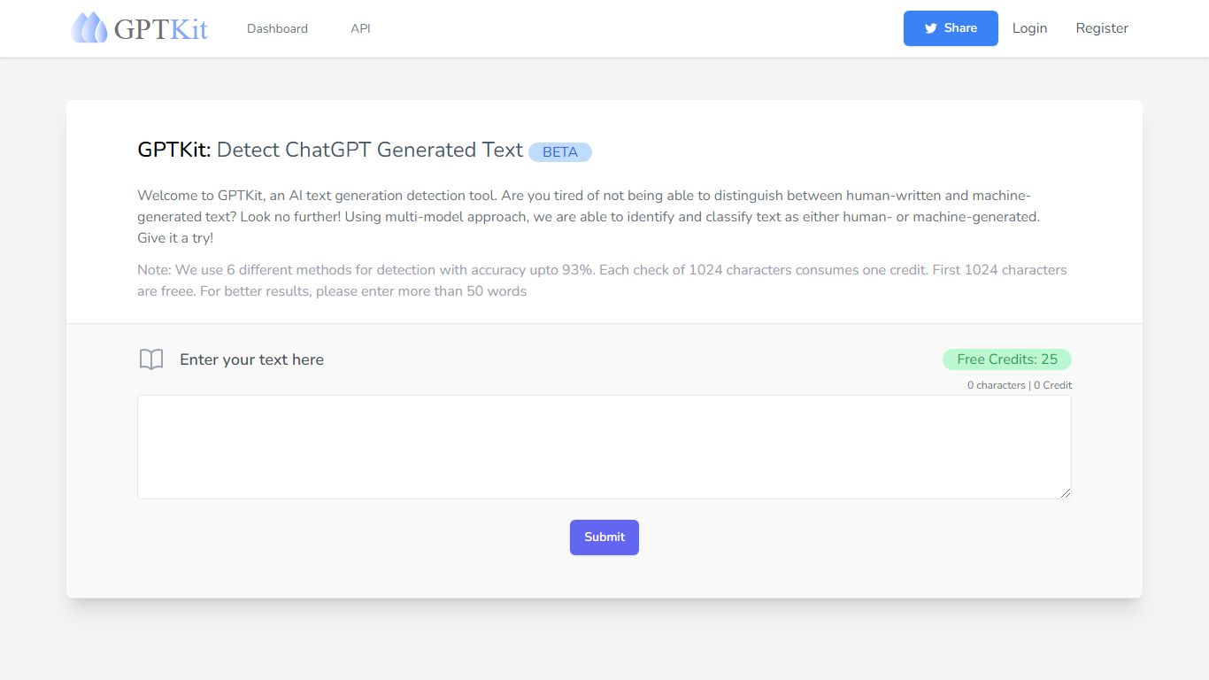The image size is (1209, 680).
Task: Open the Login page
Action: point(1029,27)
